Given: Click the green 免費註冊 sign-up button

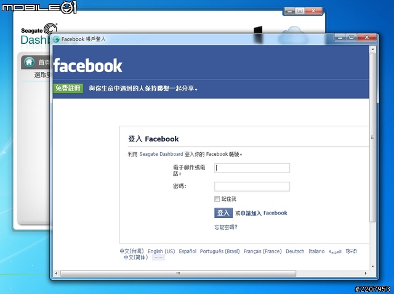Looking at the screenshot, I should pos(68,88).
